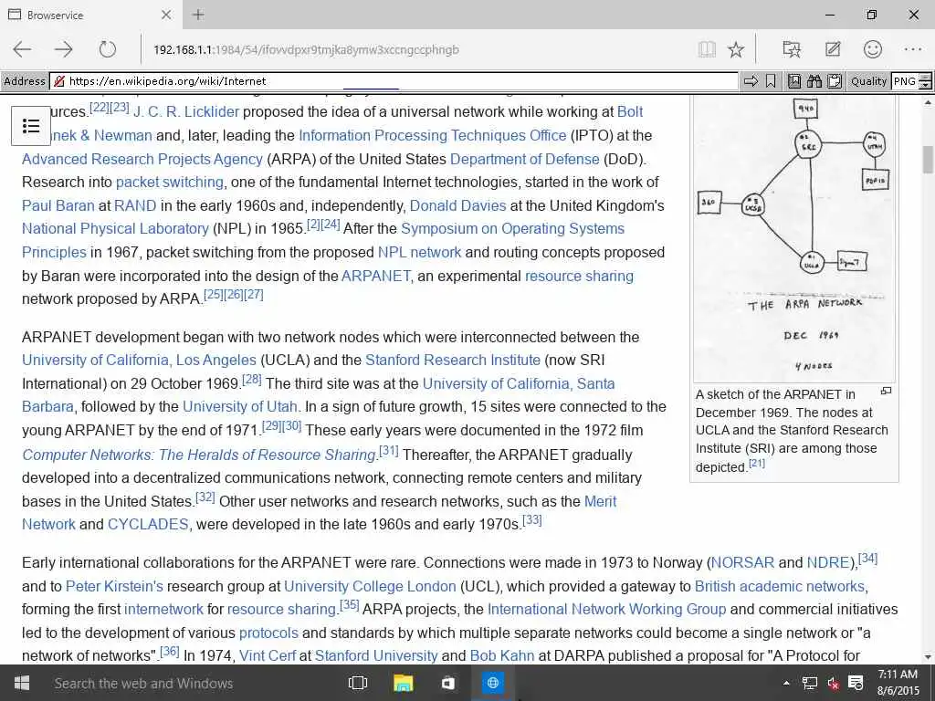
Task: Open the Paul Baran link
Action: coord(58,205)
